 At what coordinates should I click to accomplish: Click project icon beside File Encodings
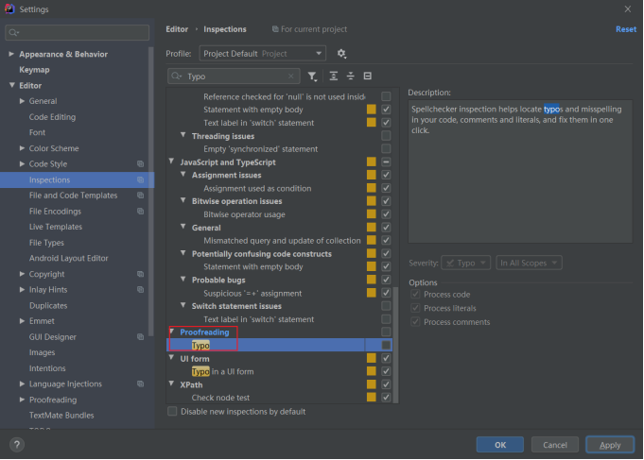point(141,211)
